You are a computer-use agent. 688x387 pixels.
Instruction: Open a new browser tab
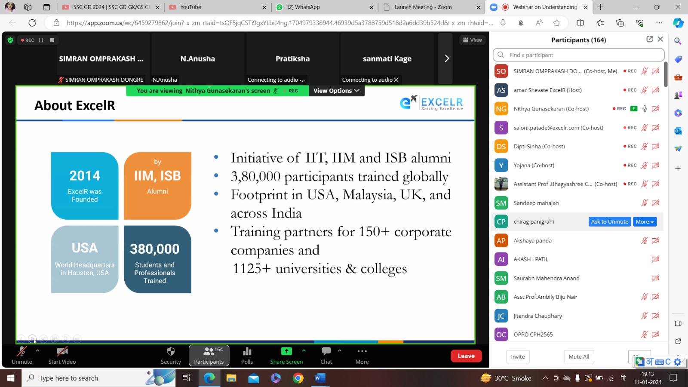pyautogui.click(x=600, y=7)
